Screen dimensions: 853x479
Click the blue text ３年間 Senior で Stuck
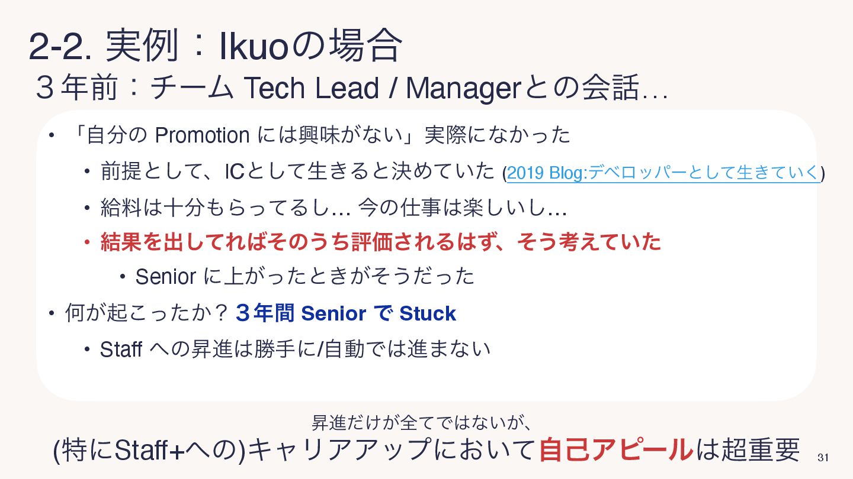click(346, 313)
